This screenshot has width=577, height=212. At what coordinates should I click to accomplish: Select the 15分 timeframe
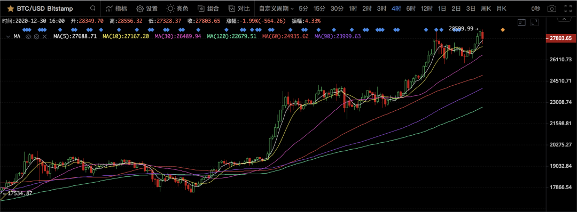[x=319, y=9]
